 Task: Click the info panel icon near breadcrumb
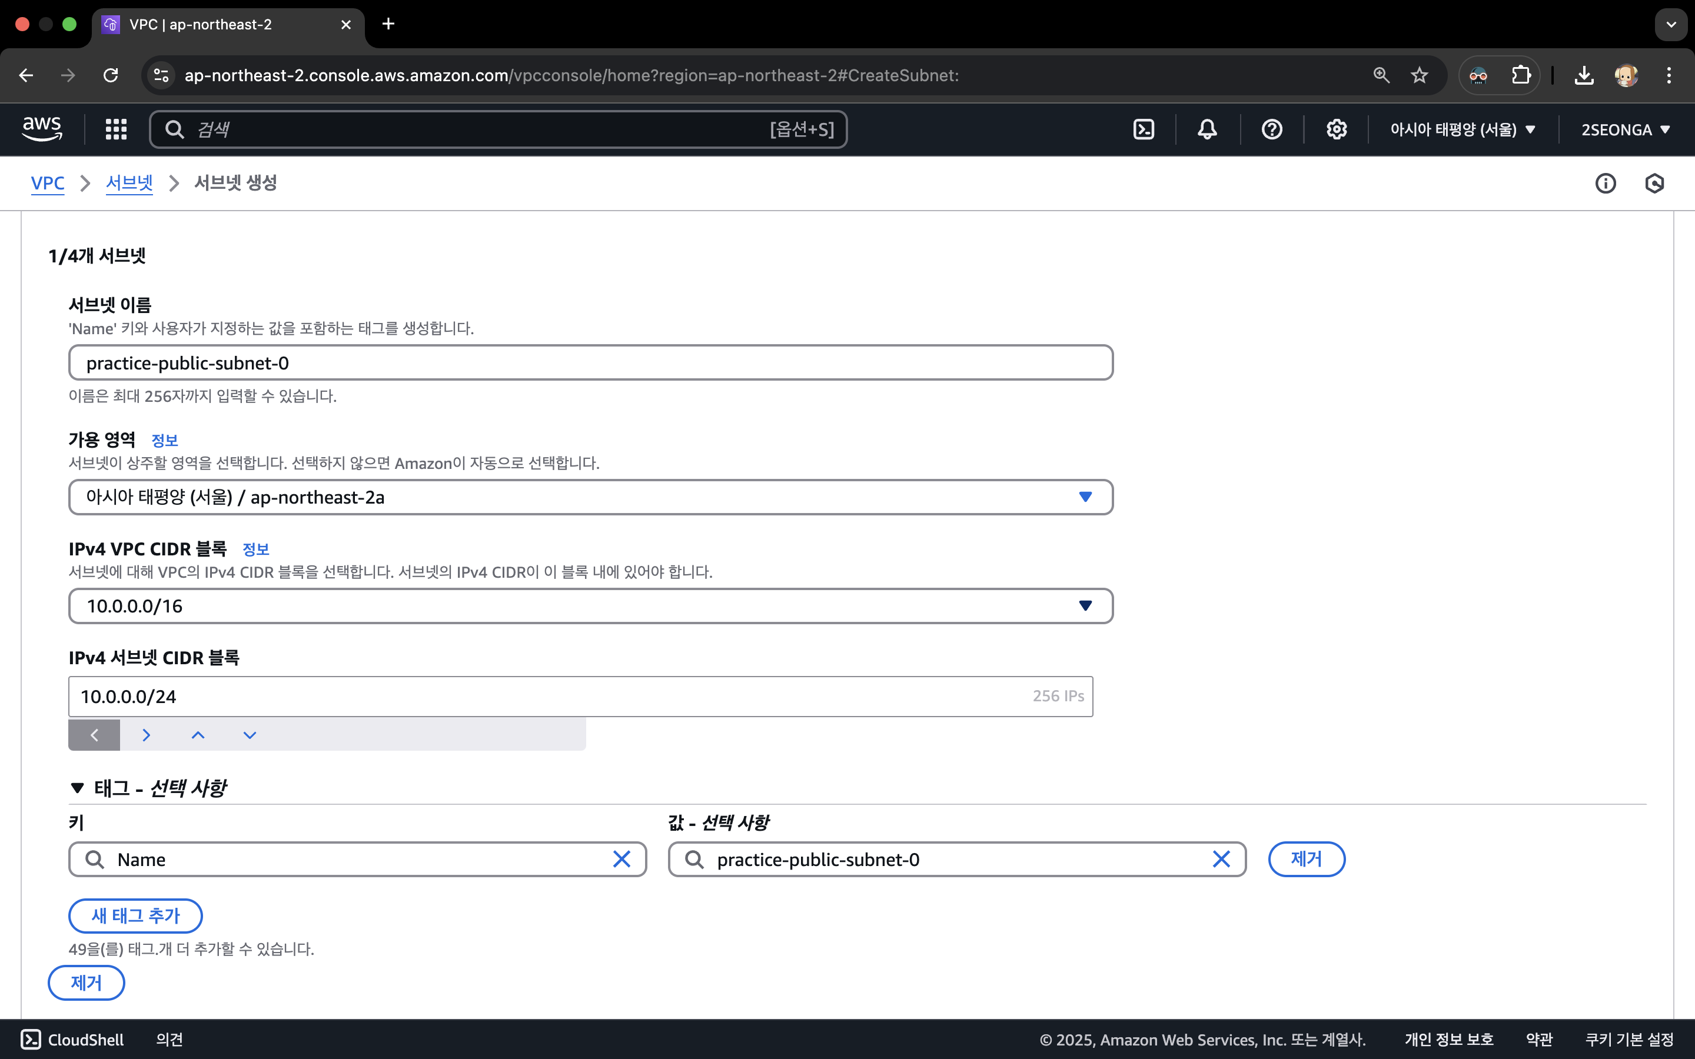pyautogui.click(x=1606, y=184)
